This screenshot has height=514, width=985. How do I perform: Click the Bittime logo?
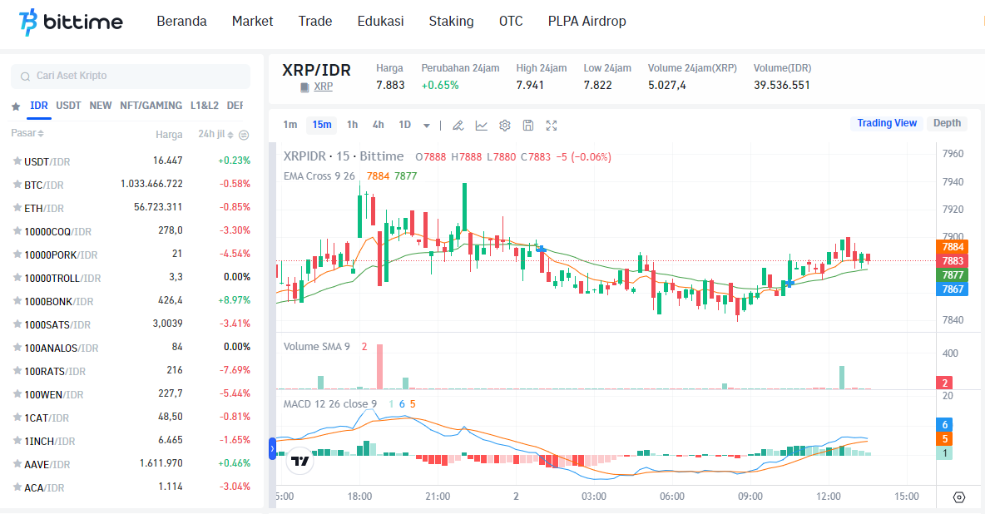coord(71,22)
